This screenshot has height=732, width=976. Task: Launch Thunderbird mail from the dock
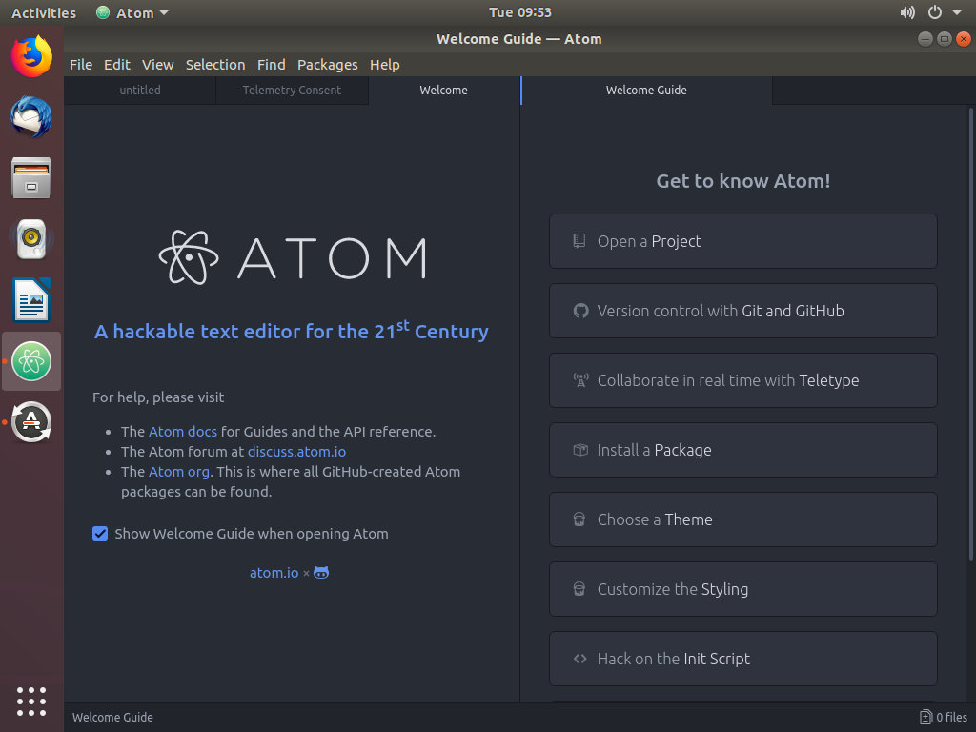(31, 117)
